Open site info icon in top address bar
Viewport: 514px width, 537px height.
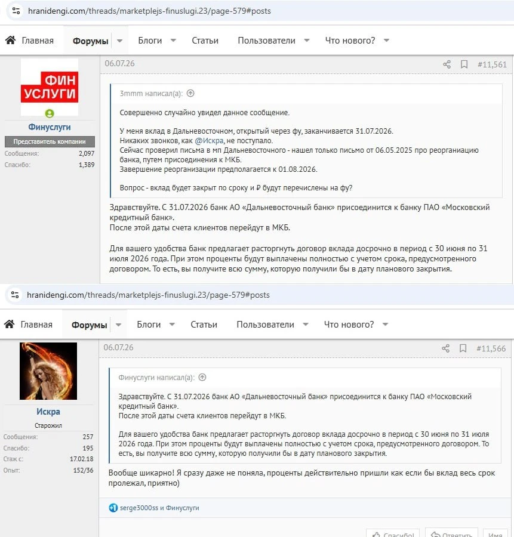[16, 11]
